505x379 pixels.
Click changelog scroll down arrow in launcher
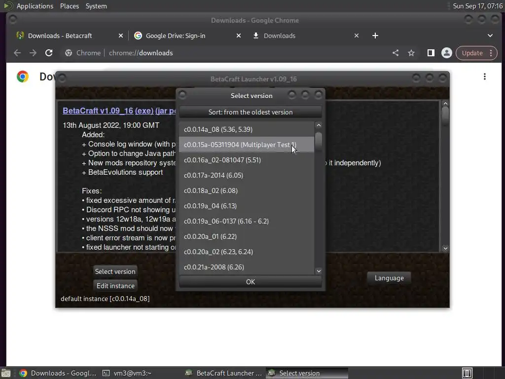pyautogui.click(x=445, y=248)
